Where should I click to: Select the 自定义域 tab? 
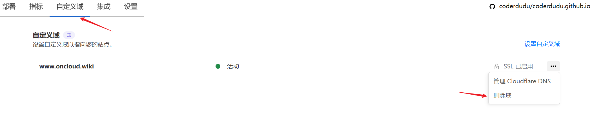click(x=70, y=6)
